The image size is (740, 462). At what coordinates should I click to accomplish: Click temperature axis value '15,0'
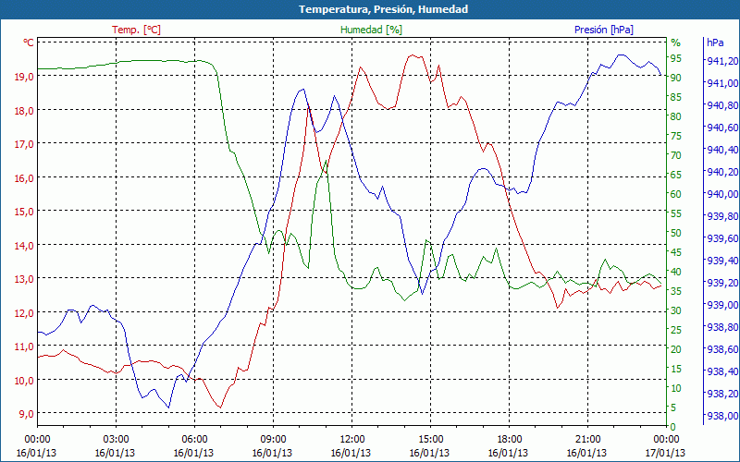[x=24, y=212]
